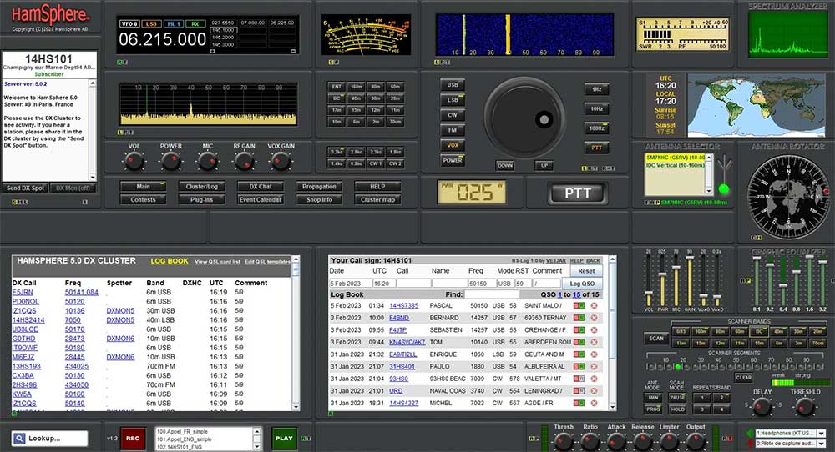Open the Headphones audio output dropdown

pyautogui.click(x=821, y=433)
